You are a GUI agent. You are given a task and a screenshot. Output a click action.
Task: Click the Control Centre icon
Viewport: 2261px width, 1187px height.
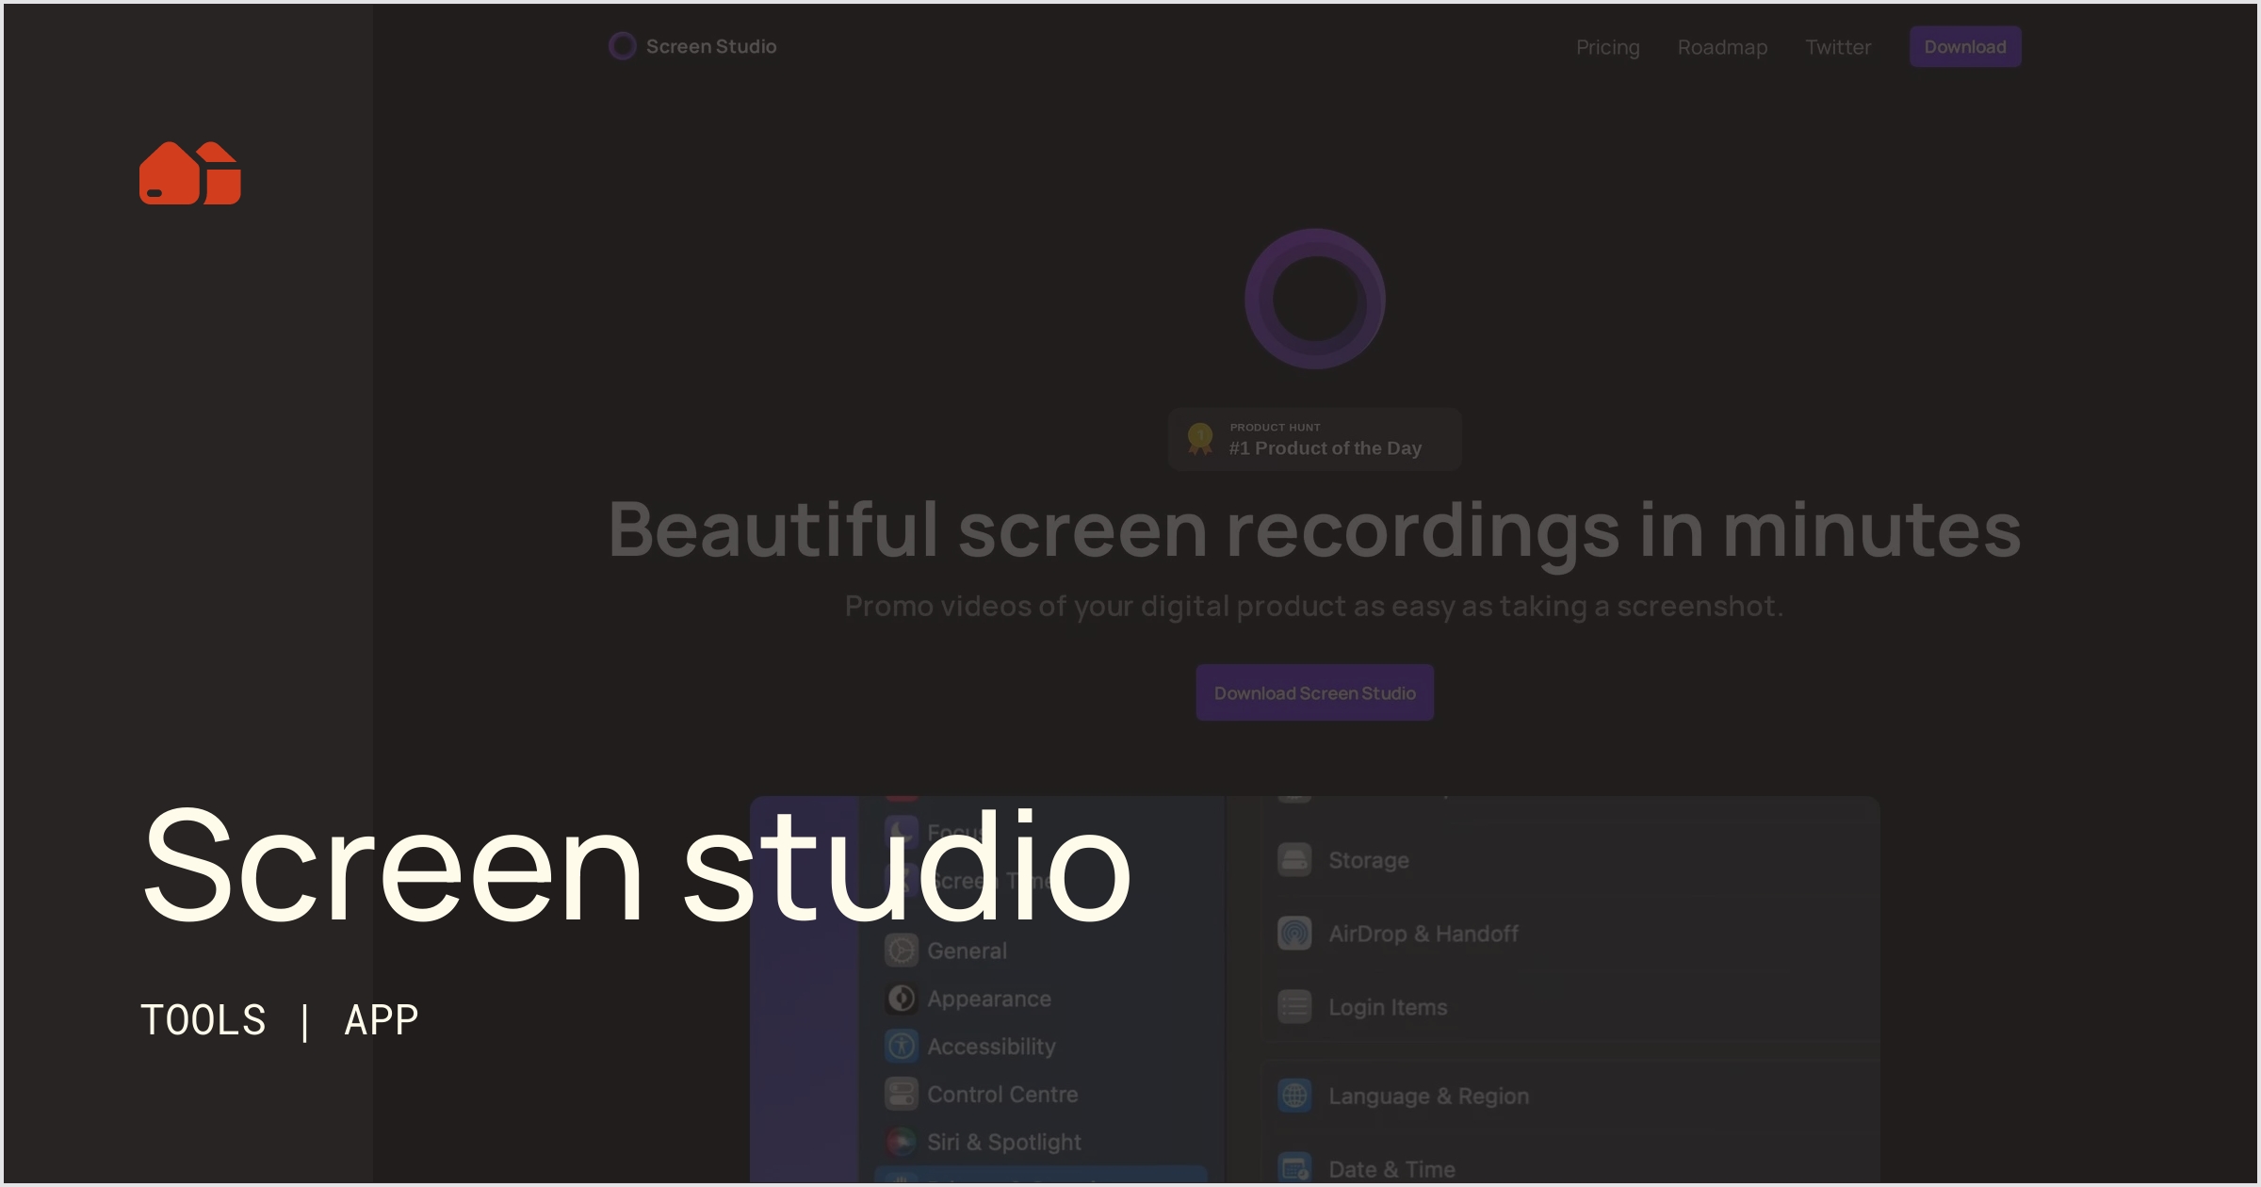[x=901, y=1094]
